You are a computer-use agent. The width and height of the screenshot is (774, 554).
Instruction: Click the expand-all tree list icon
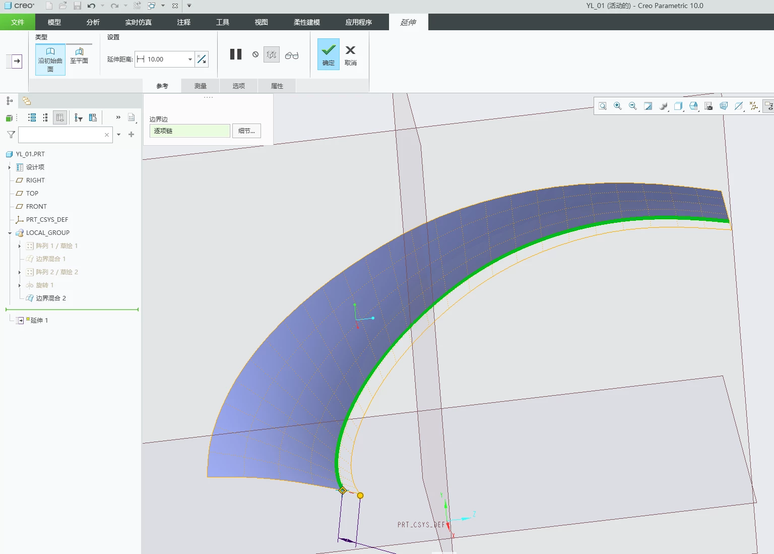click(32, 117)
